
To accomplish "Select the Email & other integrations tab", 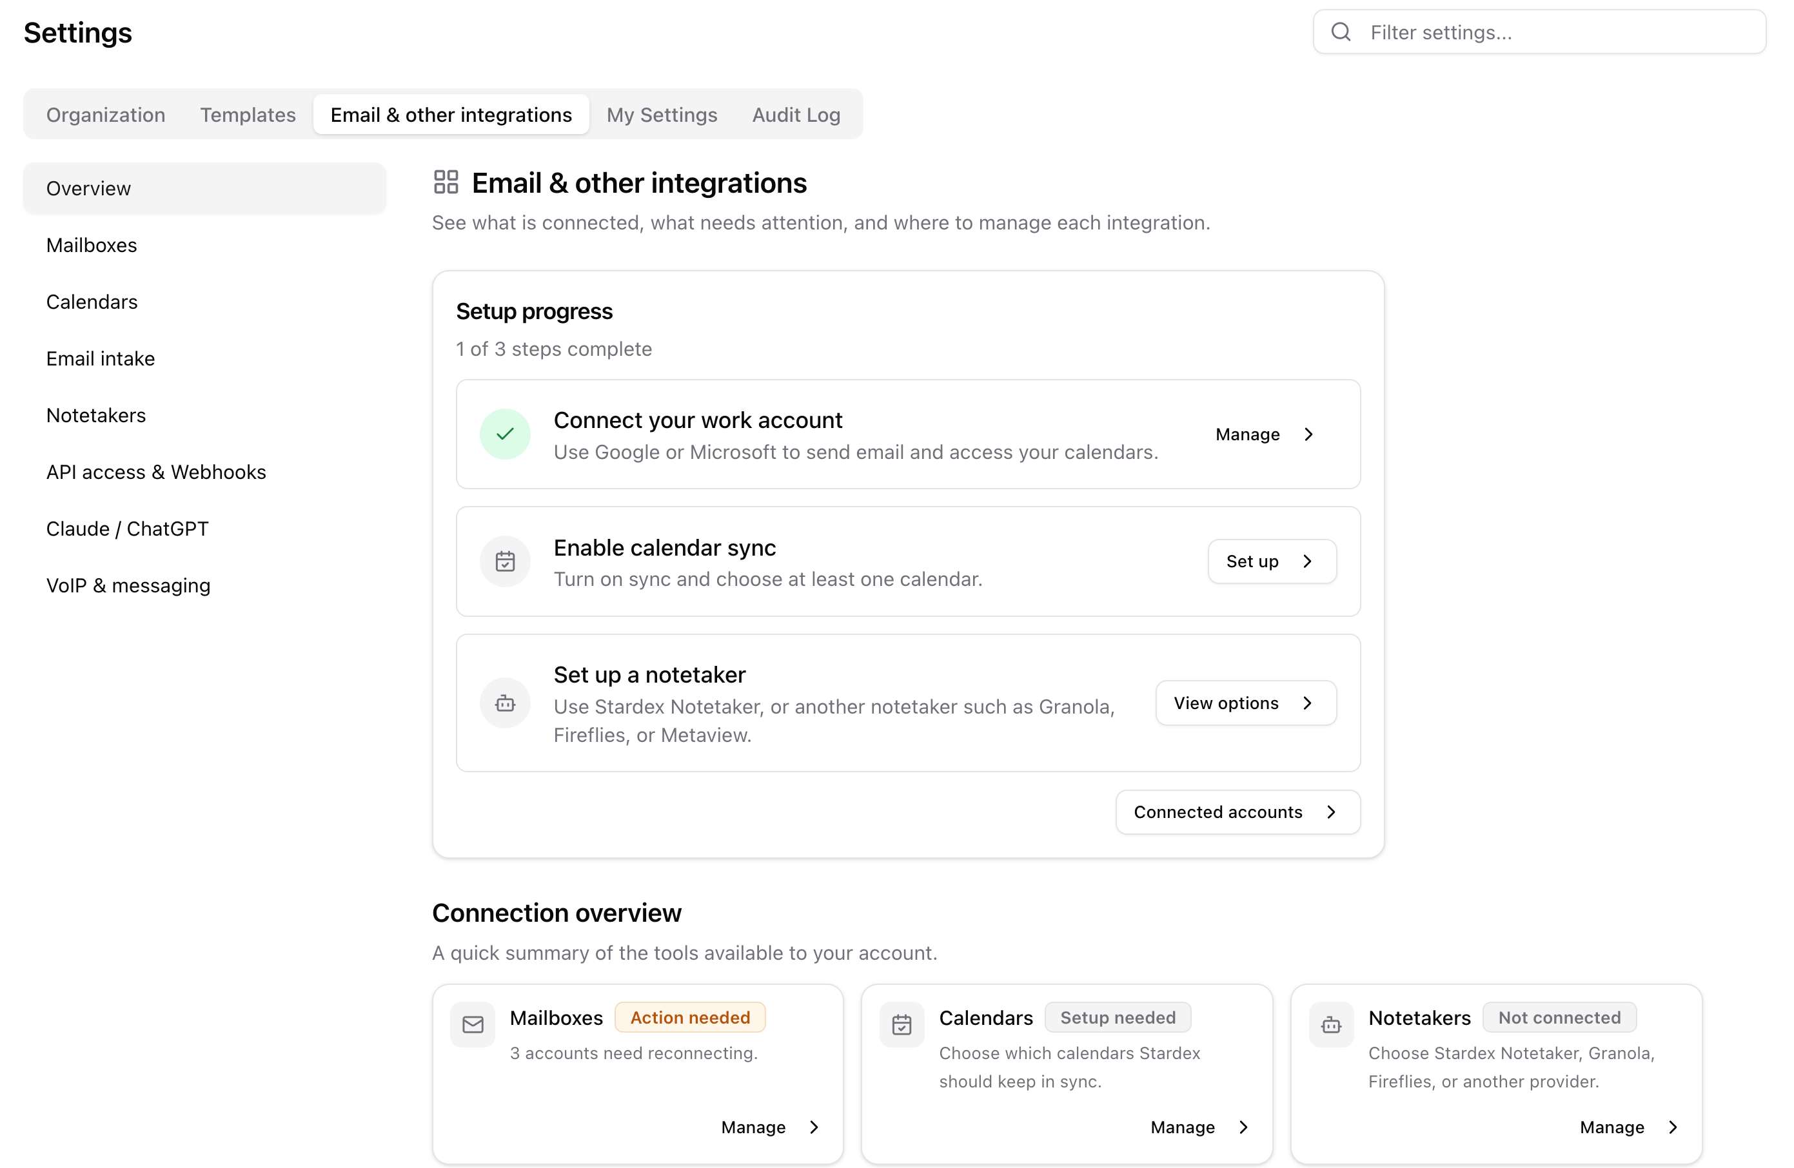I will [x=451, y=115].
